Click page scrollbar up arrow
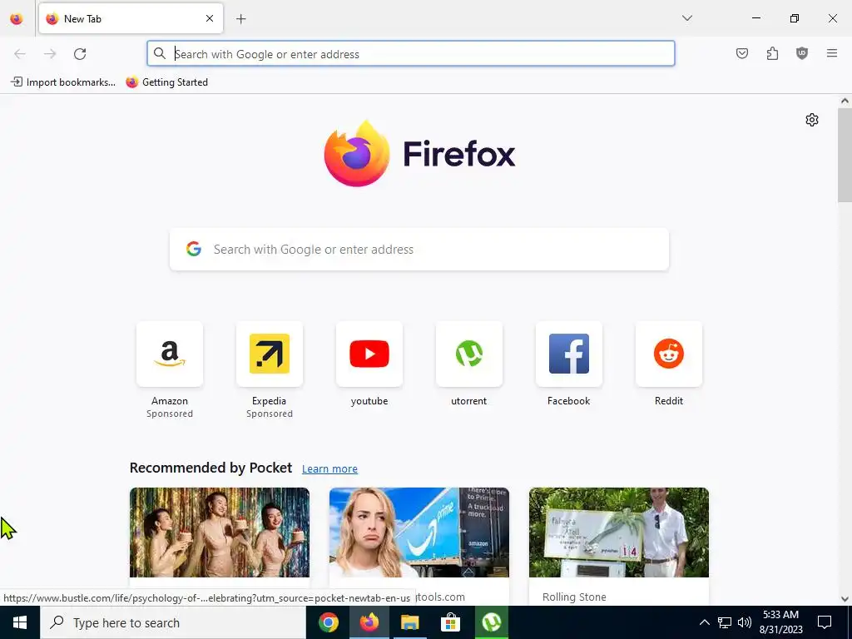 point(845,101)
